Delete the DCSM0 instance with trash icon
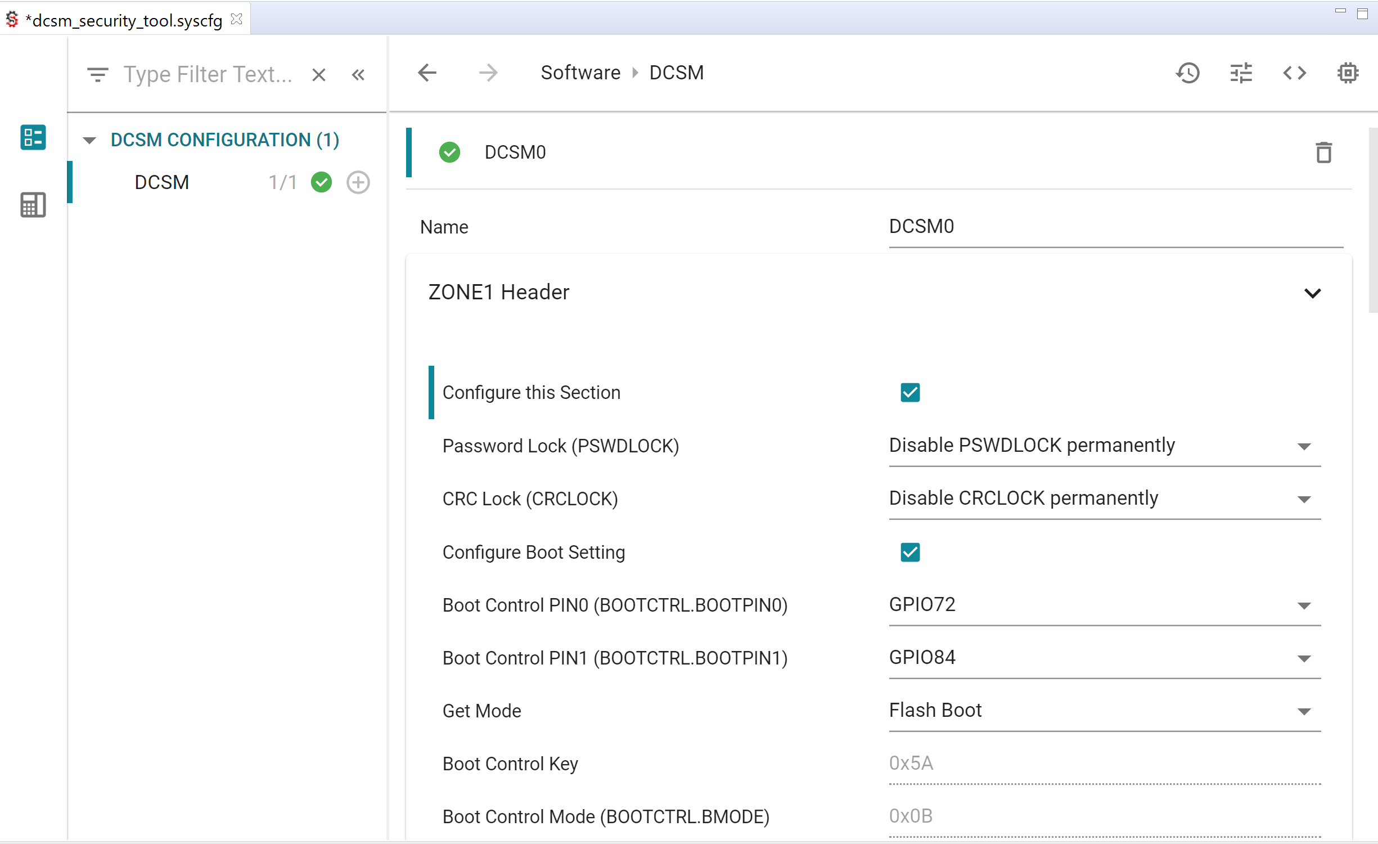This screenshot has height=844, width=1378. point(1324,152)
